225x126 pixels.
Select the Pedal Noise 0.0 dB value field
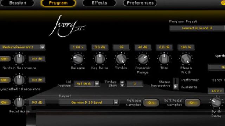[37, 102]
